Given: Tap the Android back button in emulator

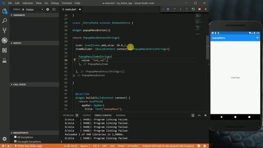Looking at the screenshot, I should click(221, 117).
